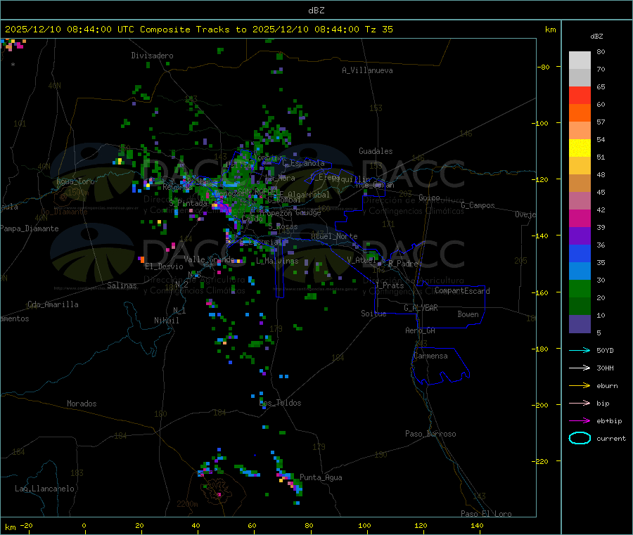Click the magenta eb+bip arrow icon
Image resolution: width=633 pixels, height=535 pixels.
coord(580,421)
